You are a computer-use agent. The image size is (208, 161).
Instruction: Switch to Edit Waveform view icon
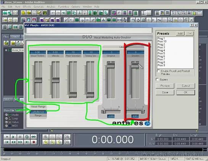5,13
